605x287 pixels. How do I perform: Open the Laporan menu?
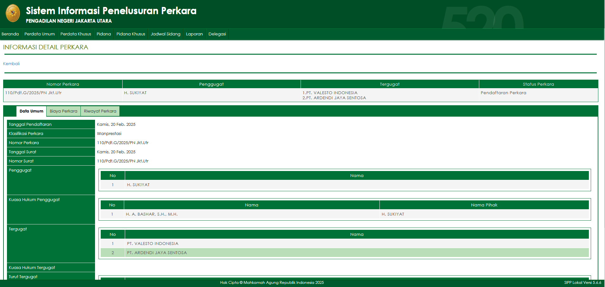pos(194,34)
